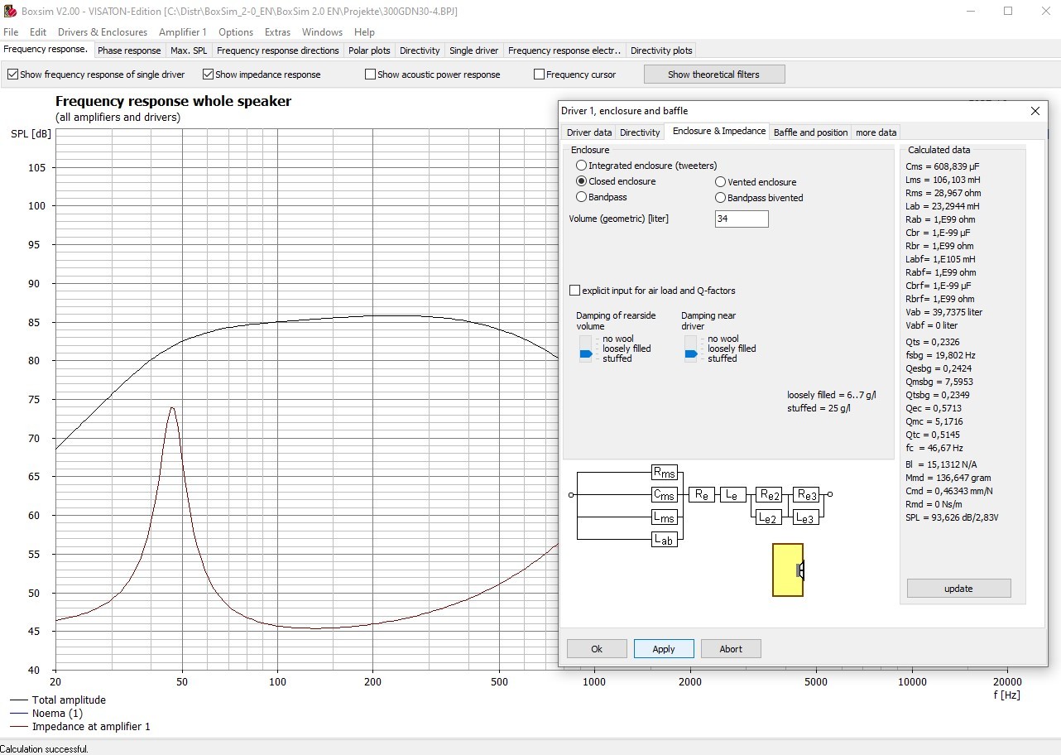The width and height of the screenshot is (1061, 755).
Task: Enable Show acoustic power response checkbox
Action: tap(371, 75)
